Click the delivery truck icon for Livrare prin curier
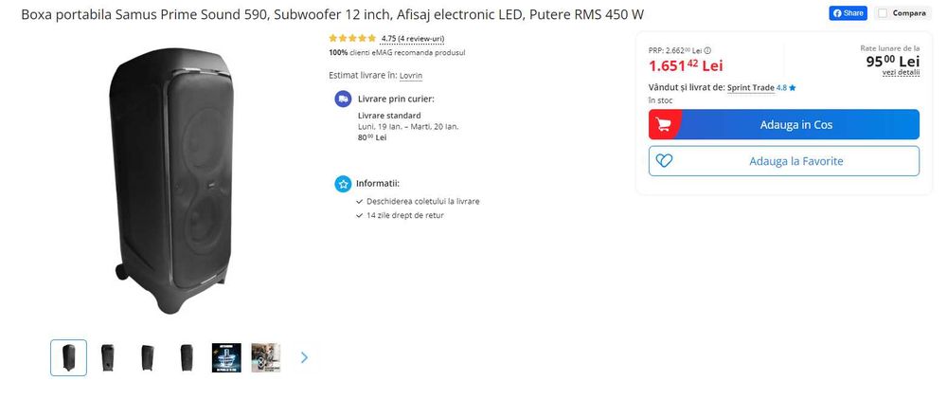Image resolution: width=947 pixels, height=399 pixels. (343, 100)
